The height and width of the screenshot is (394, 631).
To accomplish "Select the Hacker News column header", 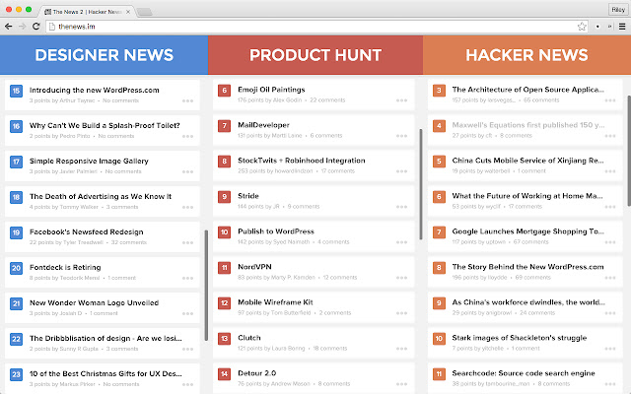I will 527,55.
